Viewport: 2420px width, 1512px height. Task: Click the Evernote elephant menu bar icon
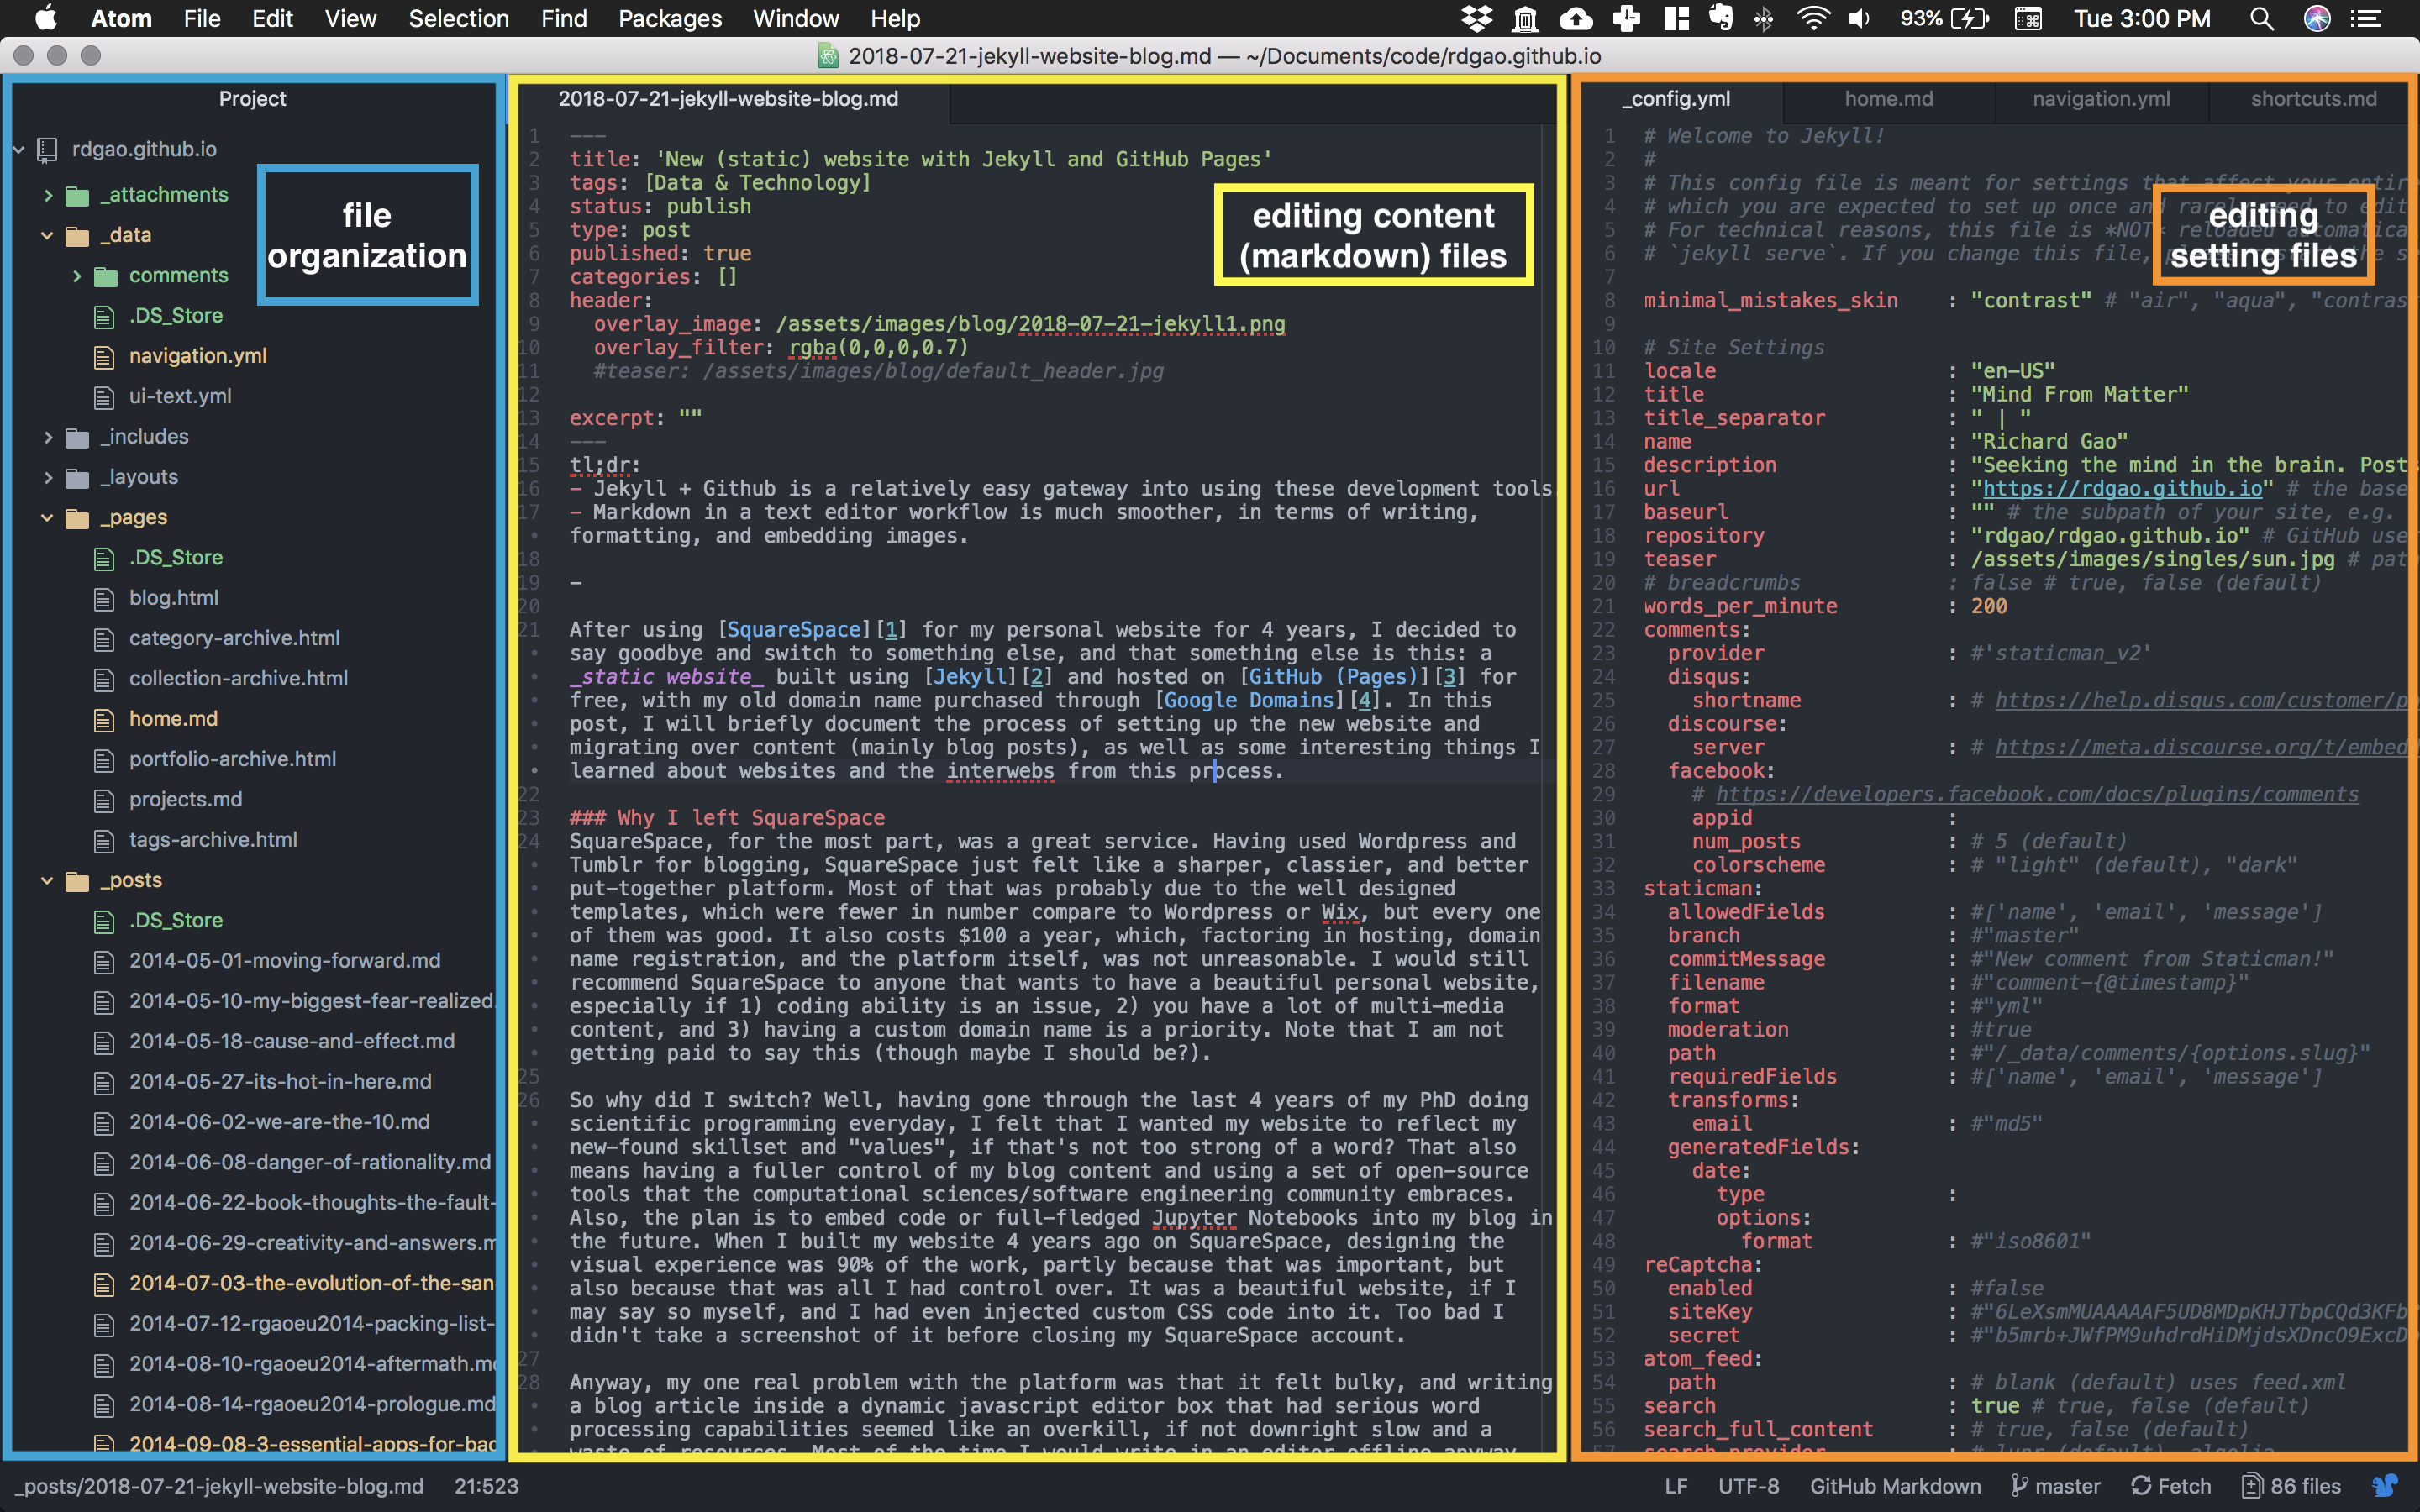(1721, 18)
